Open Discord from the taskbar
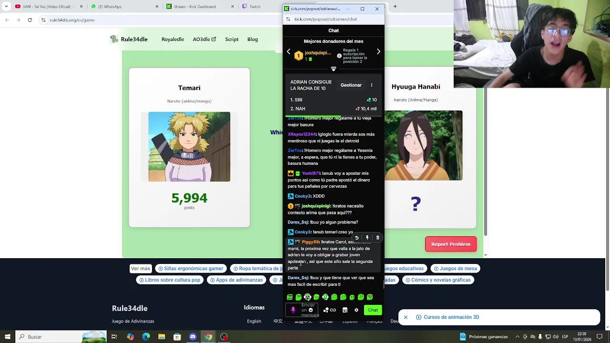The height and width of the screenshot is (343, 610). 193,337
